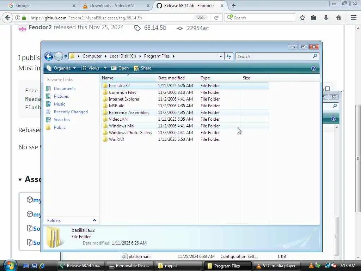This screenshot has height=271, width=361.
Task: Close the Downloads - VideoLAN tab
Action: (x=148, y=6)
